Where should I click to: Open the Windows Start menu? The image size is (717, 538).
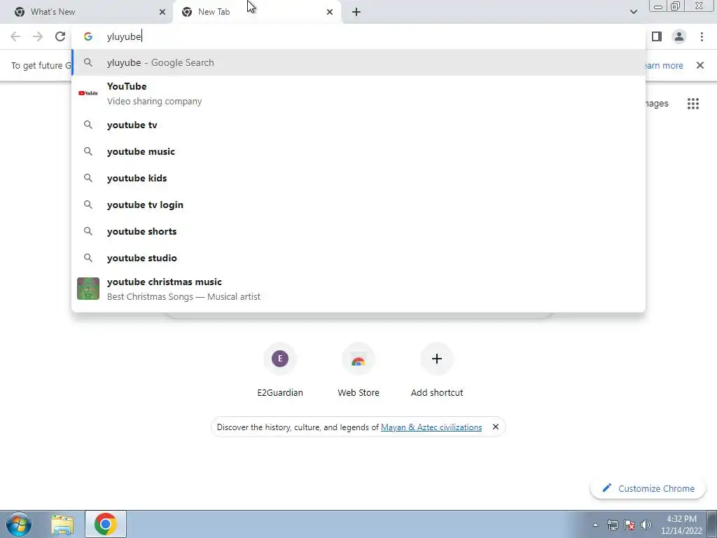(19, 524)
